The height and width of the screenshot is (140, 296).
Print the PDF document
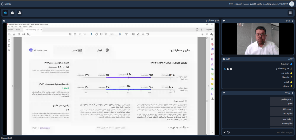tap(23, 34)
